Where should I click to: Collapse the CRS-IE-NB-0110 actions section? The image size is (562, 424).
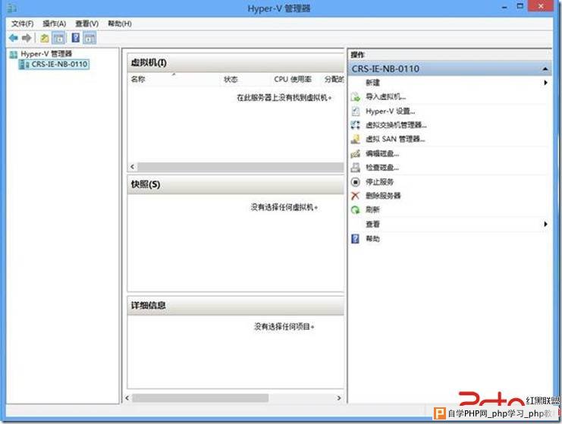(545, 69)
